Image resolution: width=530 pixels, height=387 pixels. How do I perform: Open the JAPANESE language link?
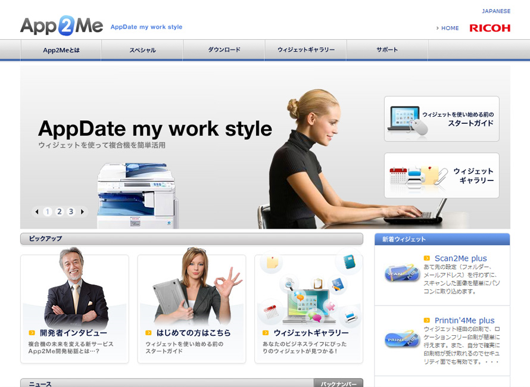[496, 11]
